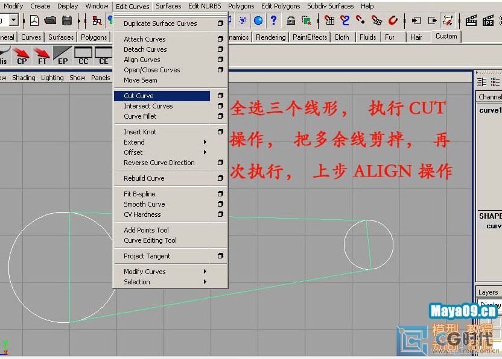The width and height of the screenshot is (502, 359).
Task: Select by hierarchy mode icon
Action: click(97, 20)
